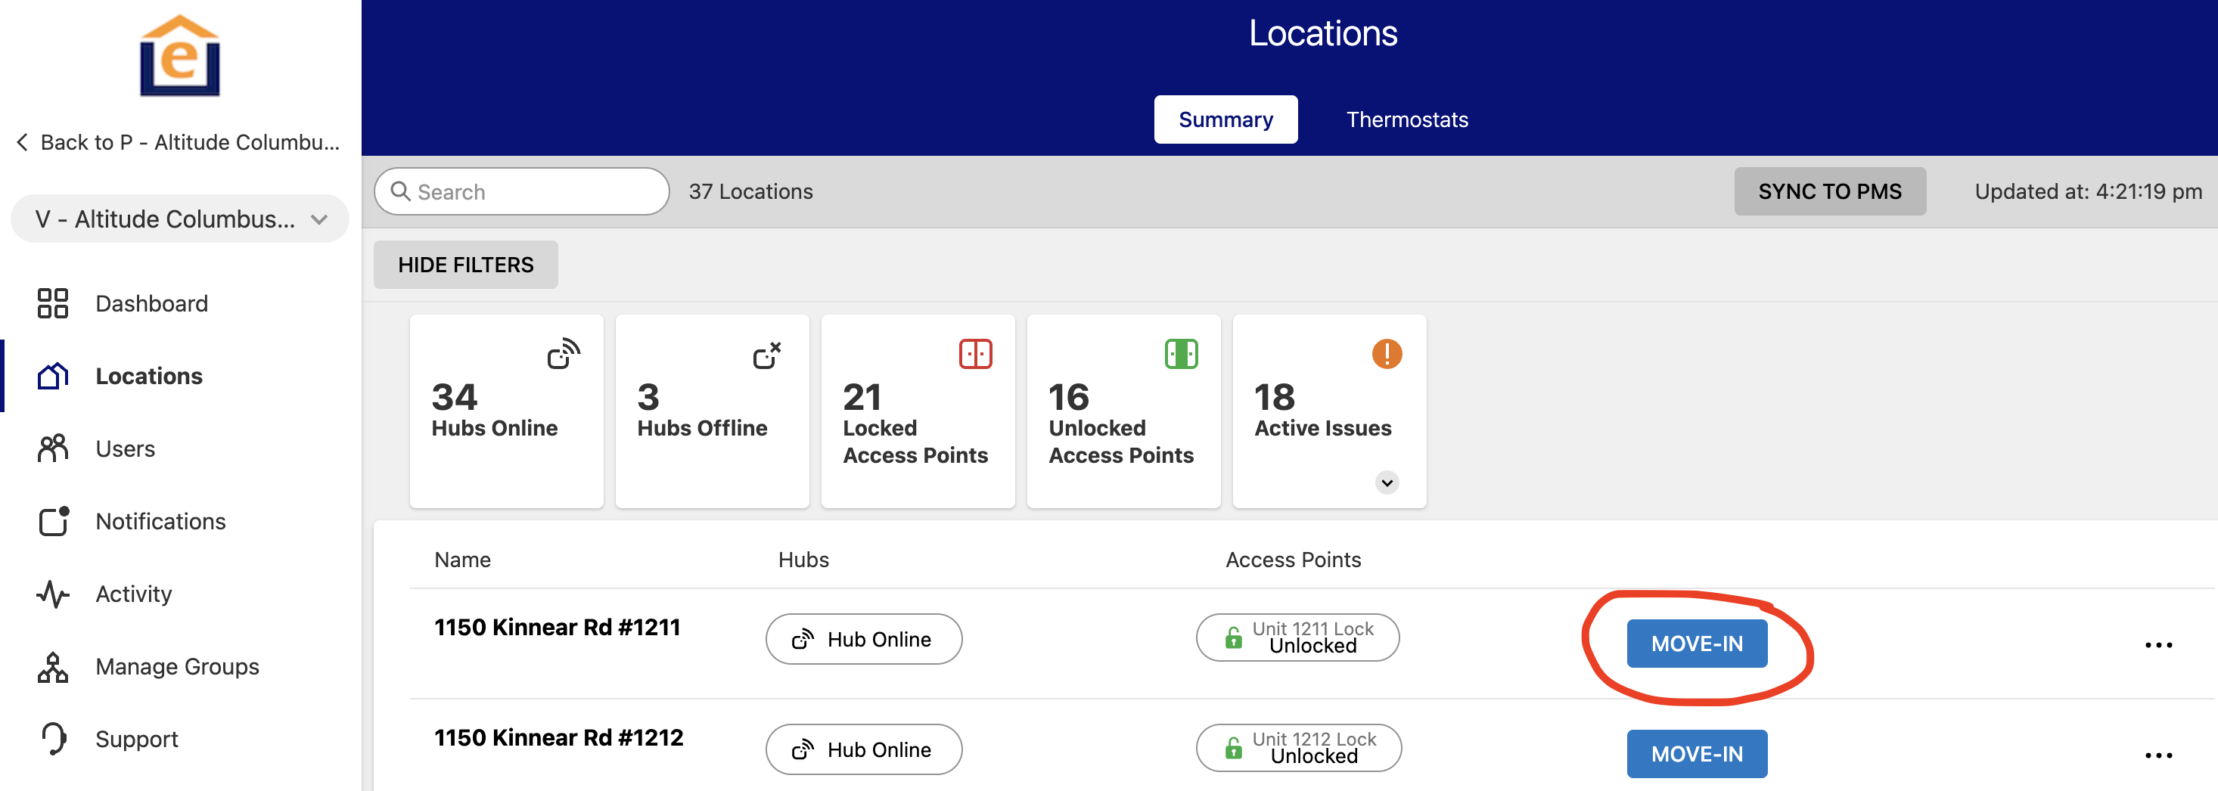Click the green Unlocked Access Points icon

(1182, 354)
